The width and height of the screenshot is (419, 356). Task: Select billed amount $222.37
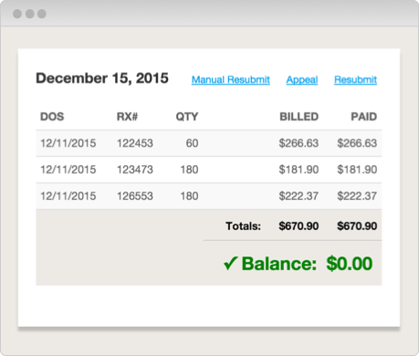(299, 196)
